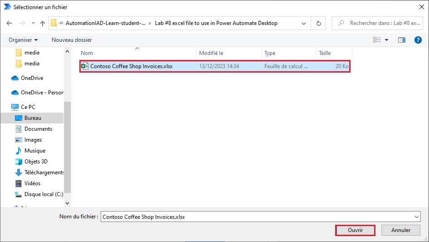The height and width of the screenshot is (242, 429).
Task: Open the view options dropdown arrow
Action: pos(386,40)
